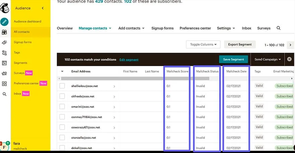Open the Automations icon in the left rail

click(x=4, y=53)
